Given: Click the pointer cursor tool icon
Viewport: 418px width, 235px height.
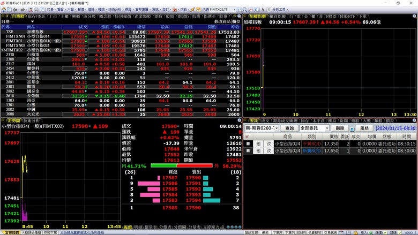Looking at the screenshot, I should (263, 10).
